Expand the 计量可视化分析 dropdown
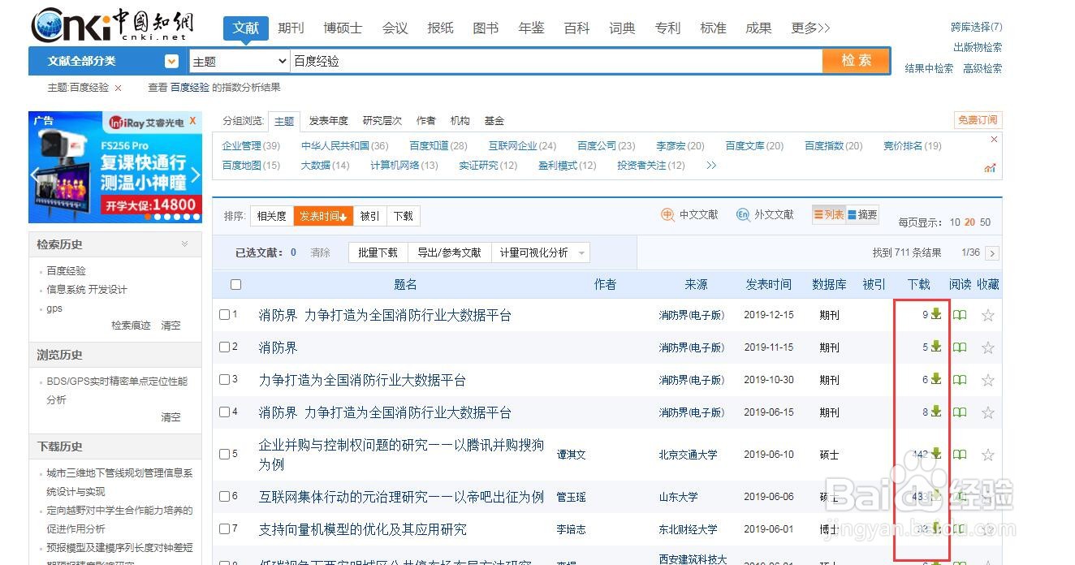 point(580,252)
